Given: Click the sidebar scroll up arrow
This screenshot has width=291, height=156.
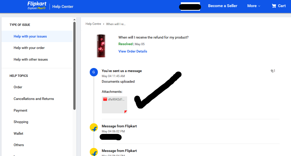Looking at the screenshot, I should pyautogui.click(x=74, y=20).
